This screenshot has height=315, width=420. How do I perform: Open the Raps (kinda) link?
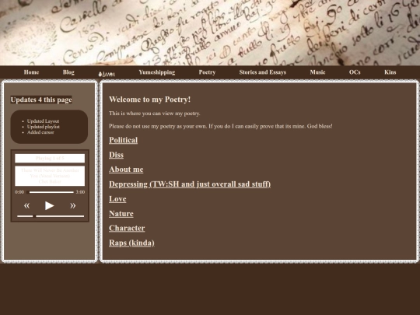131,243
